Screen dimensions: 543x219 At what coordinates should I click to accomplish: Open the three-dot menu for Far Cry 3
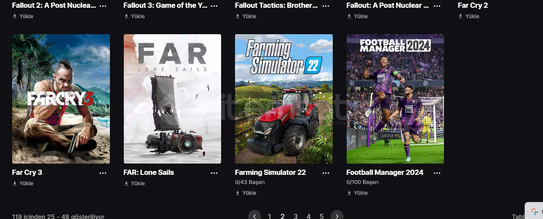pyautogui.click(x=103, y=173)
